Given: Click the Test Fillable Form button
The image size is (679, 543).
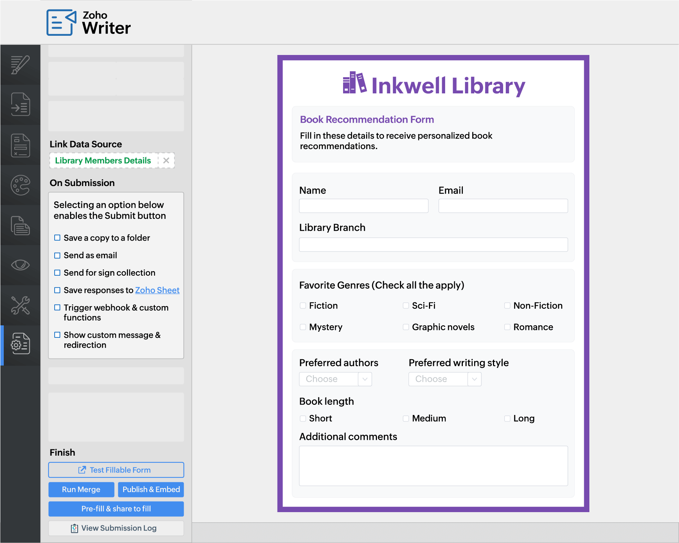Looking at the screenshot, I should pos(116,470).
